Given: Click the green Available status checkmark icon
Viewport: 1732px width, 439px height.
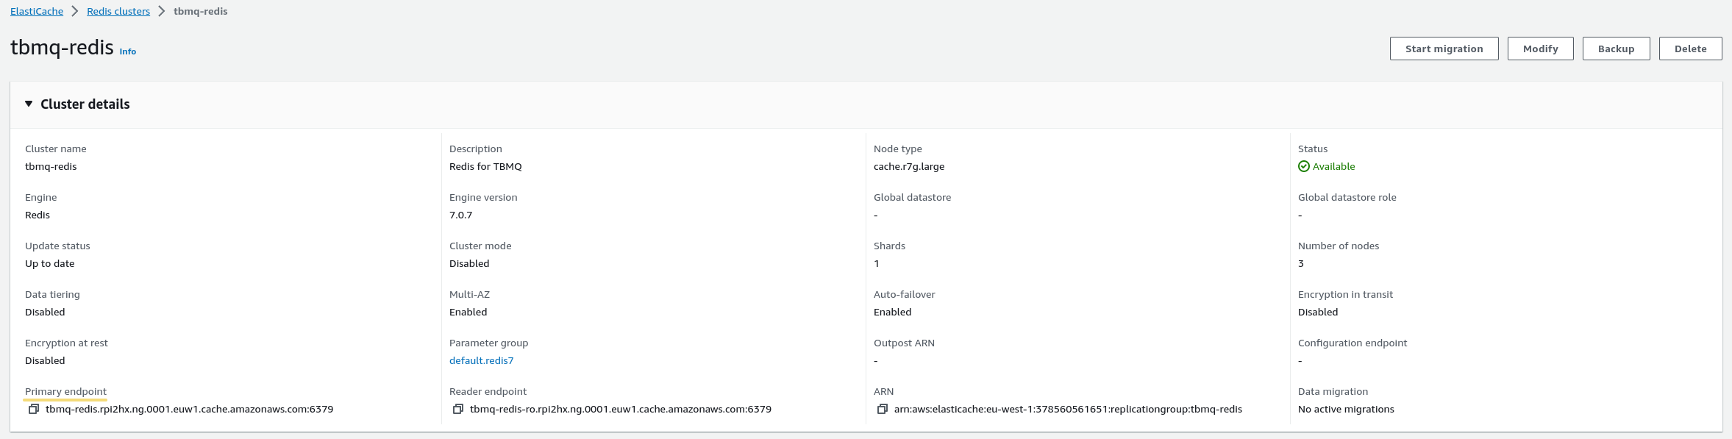Looking at the screenshot, I should coord(1304,166).
